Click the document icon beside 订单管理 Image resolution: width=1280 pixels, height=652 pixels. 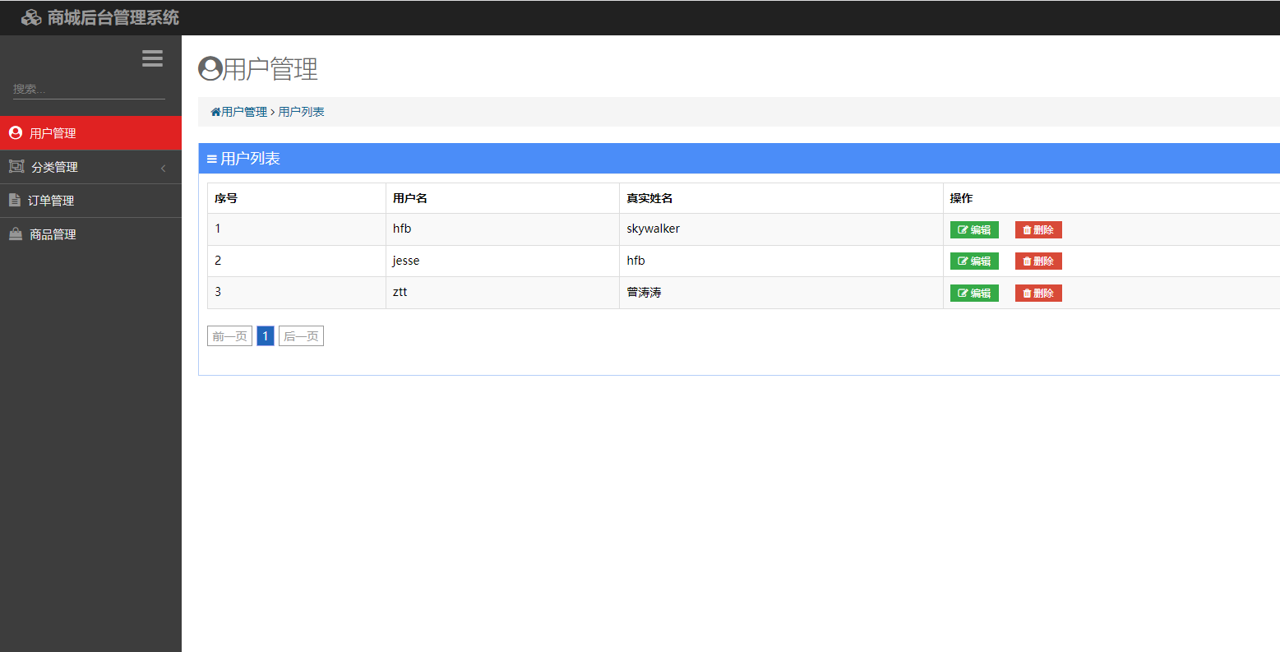[15, 200]
